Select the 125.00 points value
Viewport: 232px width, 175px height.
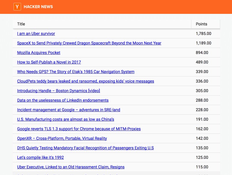[x=202, y=157]
